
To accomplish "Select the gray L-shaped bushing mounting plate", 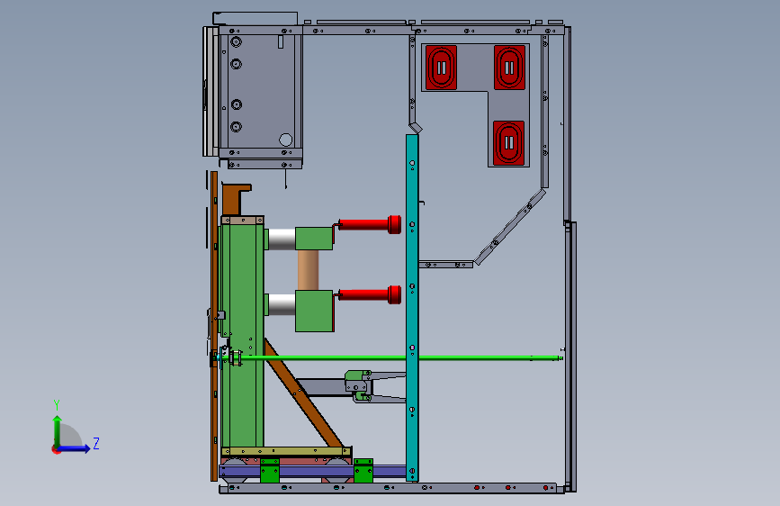I will 507,105.
